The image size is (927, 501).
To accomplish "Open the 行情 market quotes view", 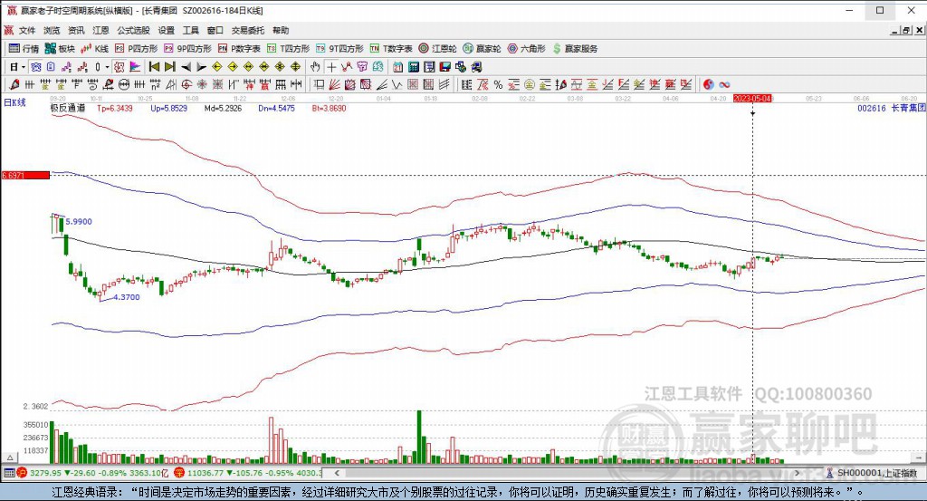I will [x=24, y=49].
